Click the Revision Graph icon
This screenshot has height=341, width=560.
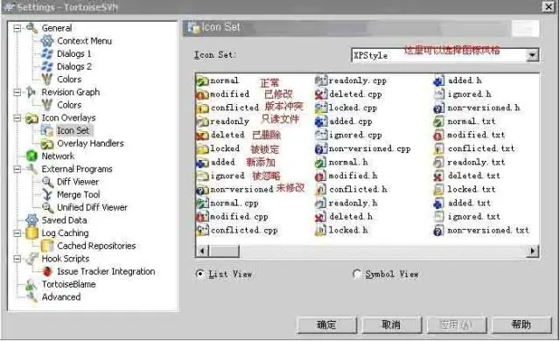(x=31, y=93)
